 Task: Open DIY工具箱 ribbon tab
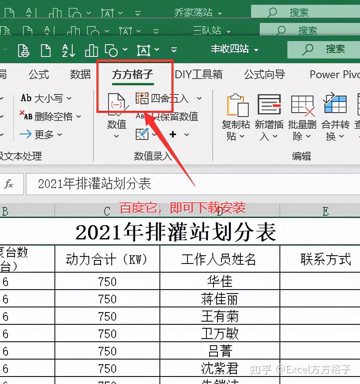[x=199, y=74]
